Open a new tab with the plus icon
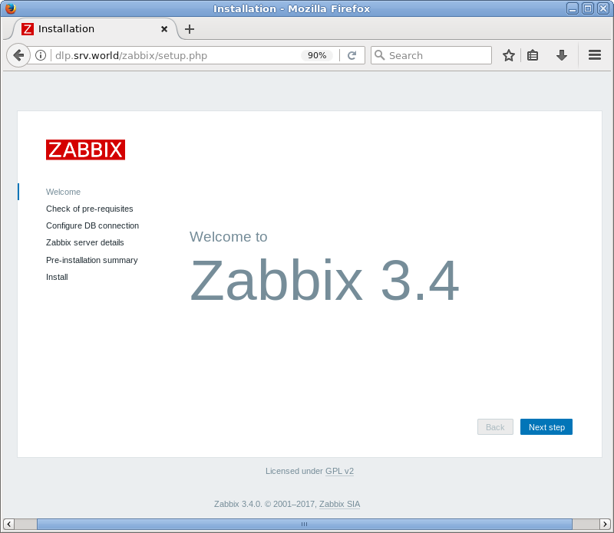The image size is (614, 533). 190,29
